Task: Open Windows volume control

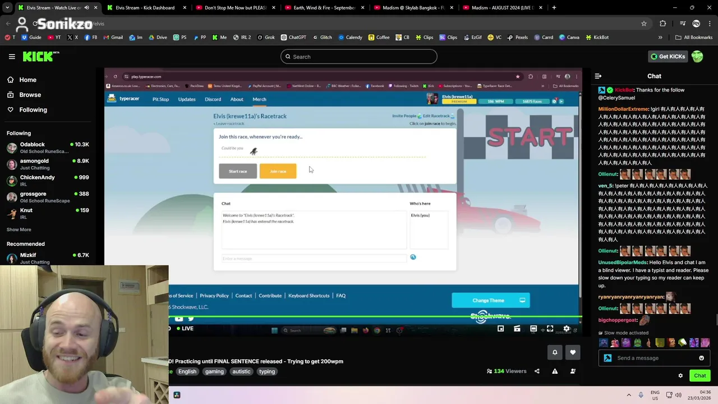Action: (678, 395)
